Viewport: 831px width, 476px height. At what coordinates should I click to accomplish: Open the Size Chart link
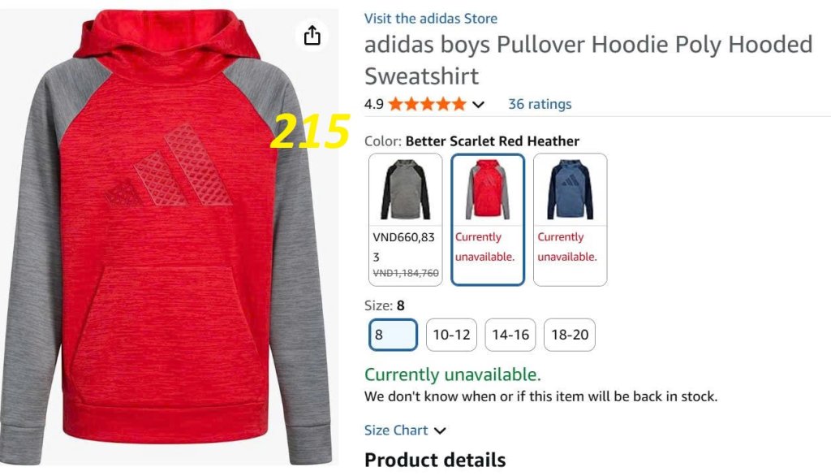pos(396,430)
